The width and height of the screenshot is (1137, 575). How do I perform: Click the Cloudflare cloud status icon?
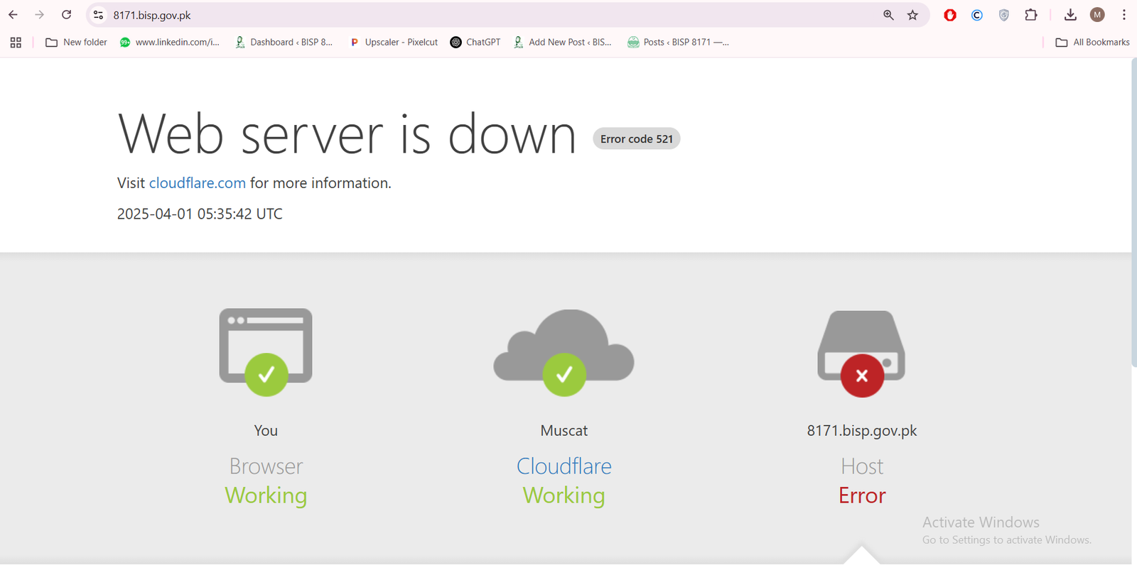(564, 352)
